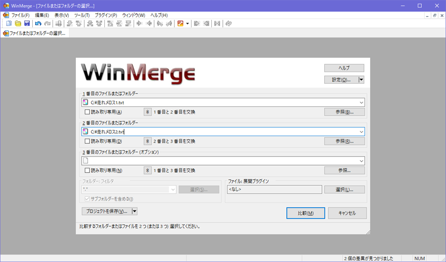Viewport: 446px width, 262px height.
Task: Restore the inner document window
Action: click(434, 16)
